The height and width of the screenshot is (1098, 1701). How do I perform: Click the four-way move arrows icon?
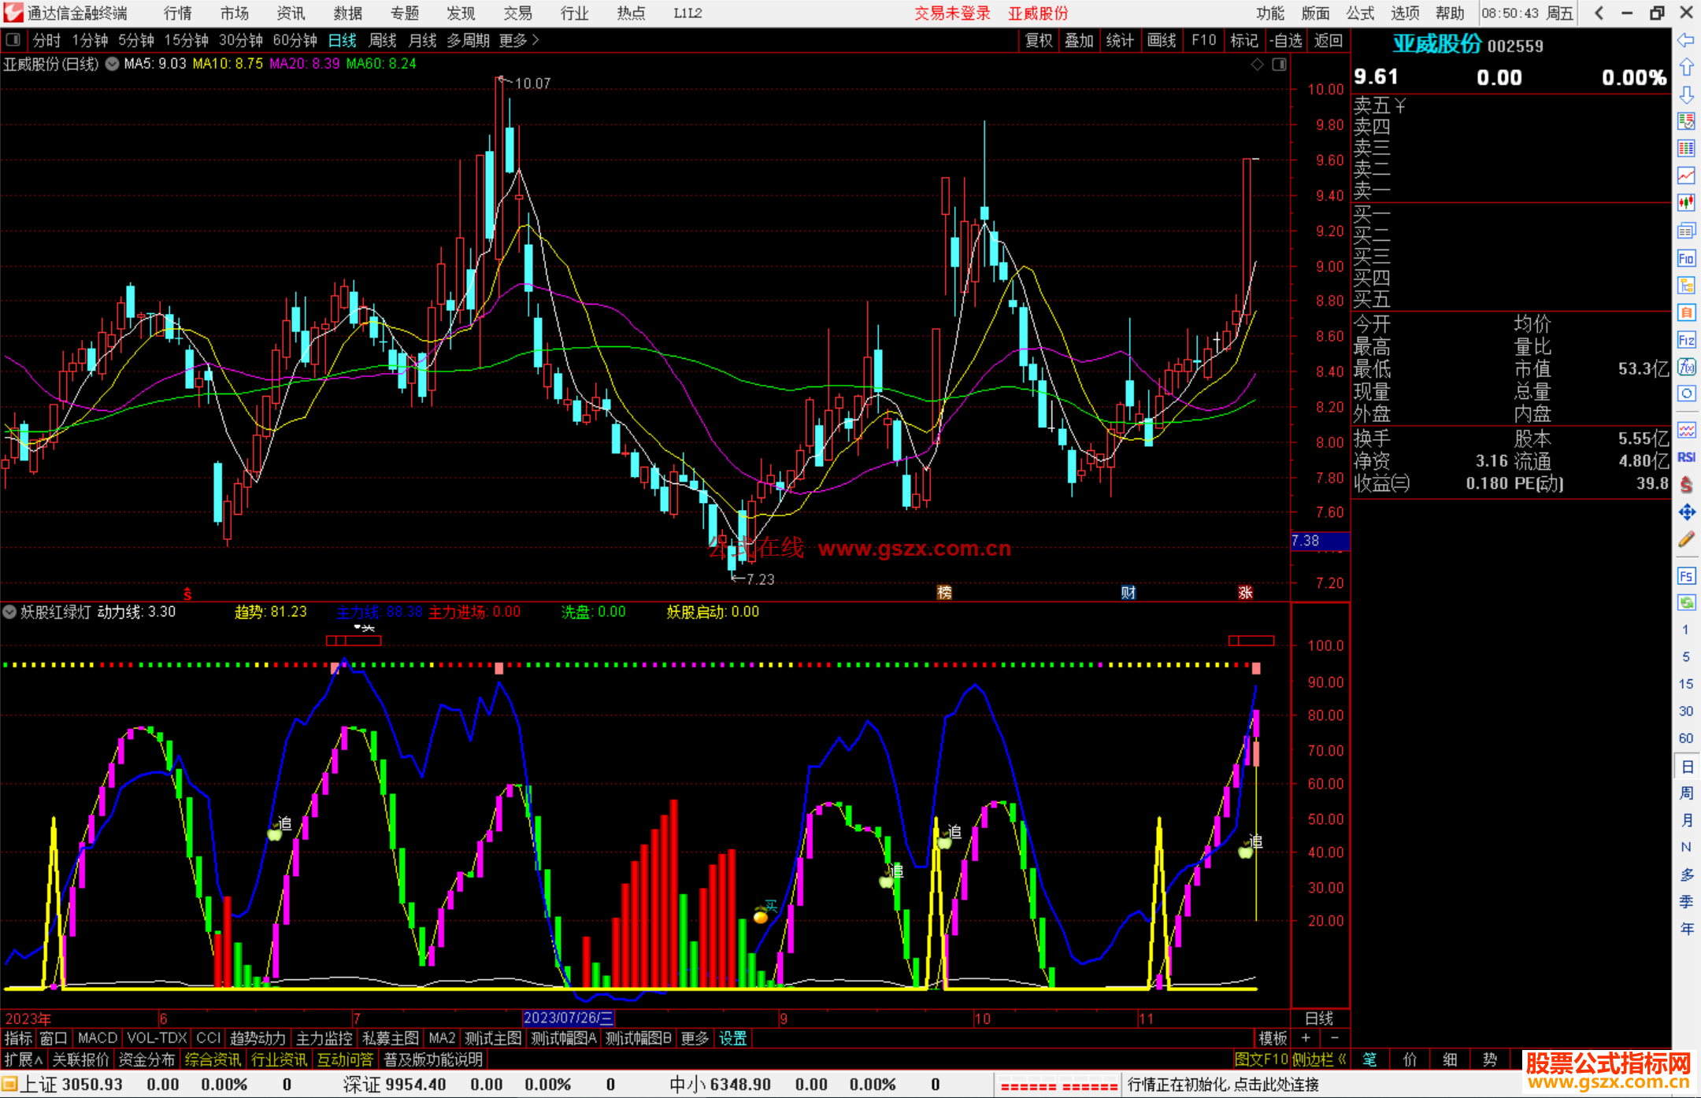tap(1686, 512)
